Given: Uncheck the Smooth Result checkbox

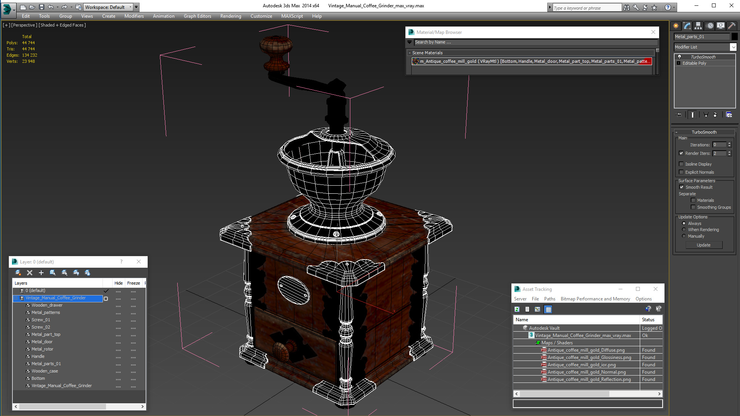Looking at the screenshot, I should tap(681, 187).
